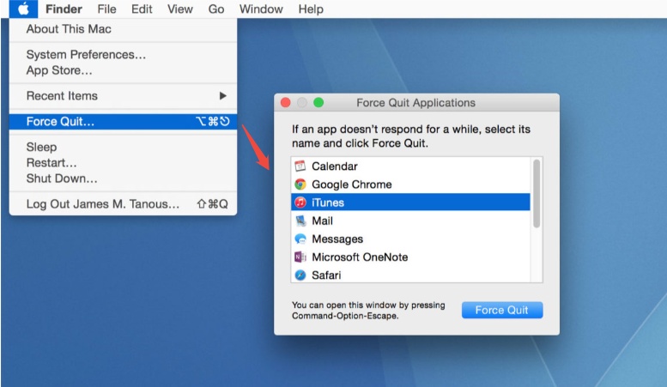The image size is (667, 387).
Task: Open the View menu
Action: (180, 9)
